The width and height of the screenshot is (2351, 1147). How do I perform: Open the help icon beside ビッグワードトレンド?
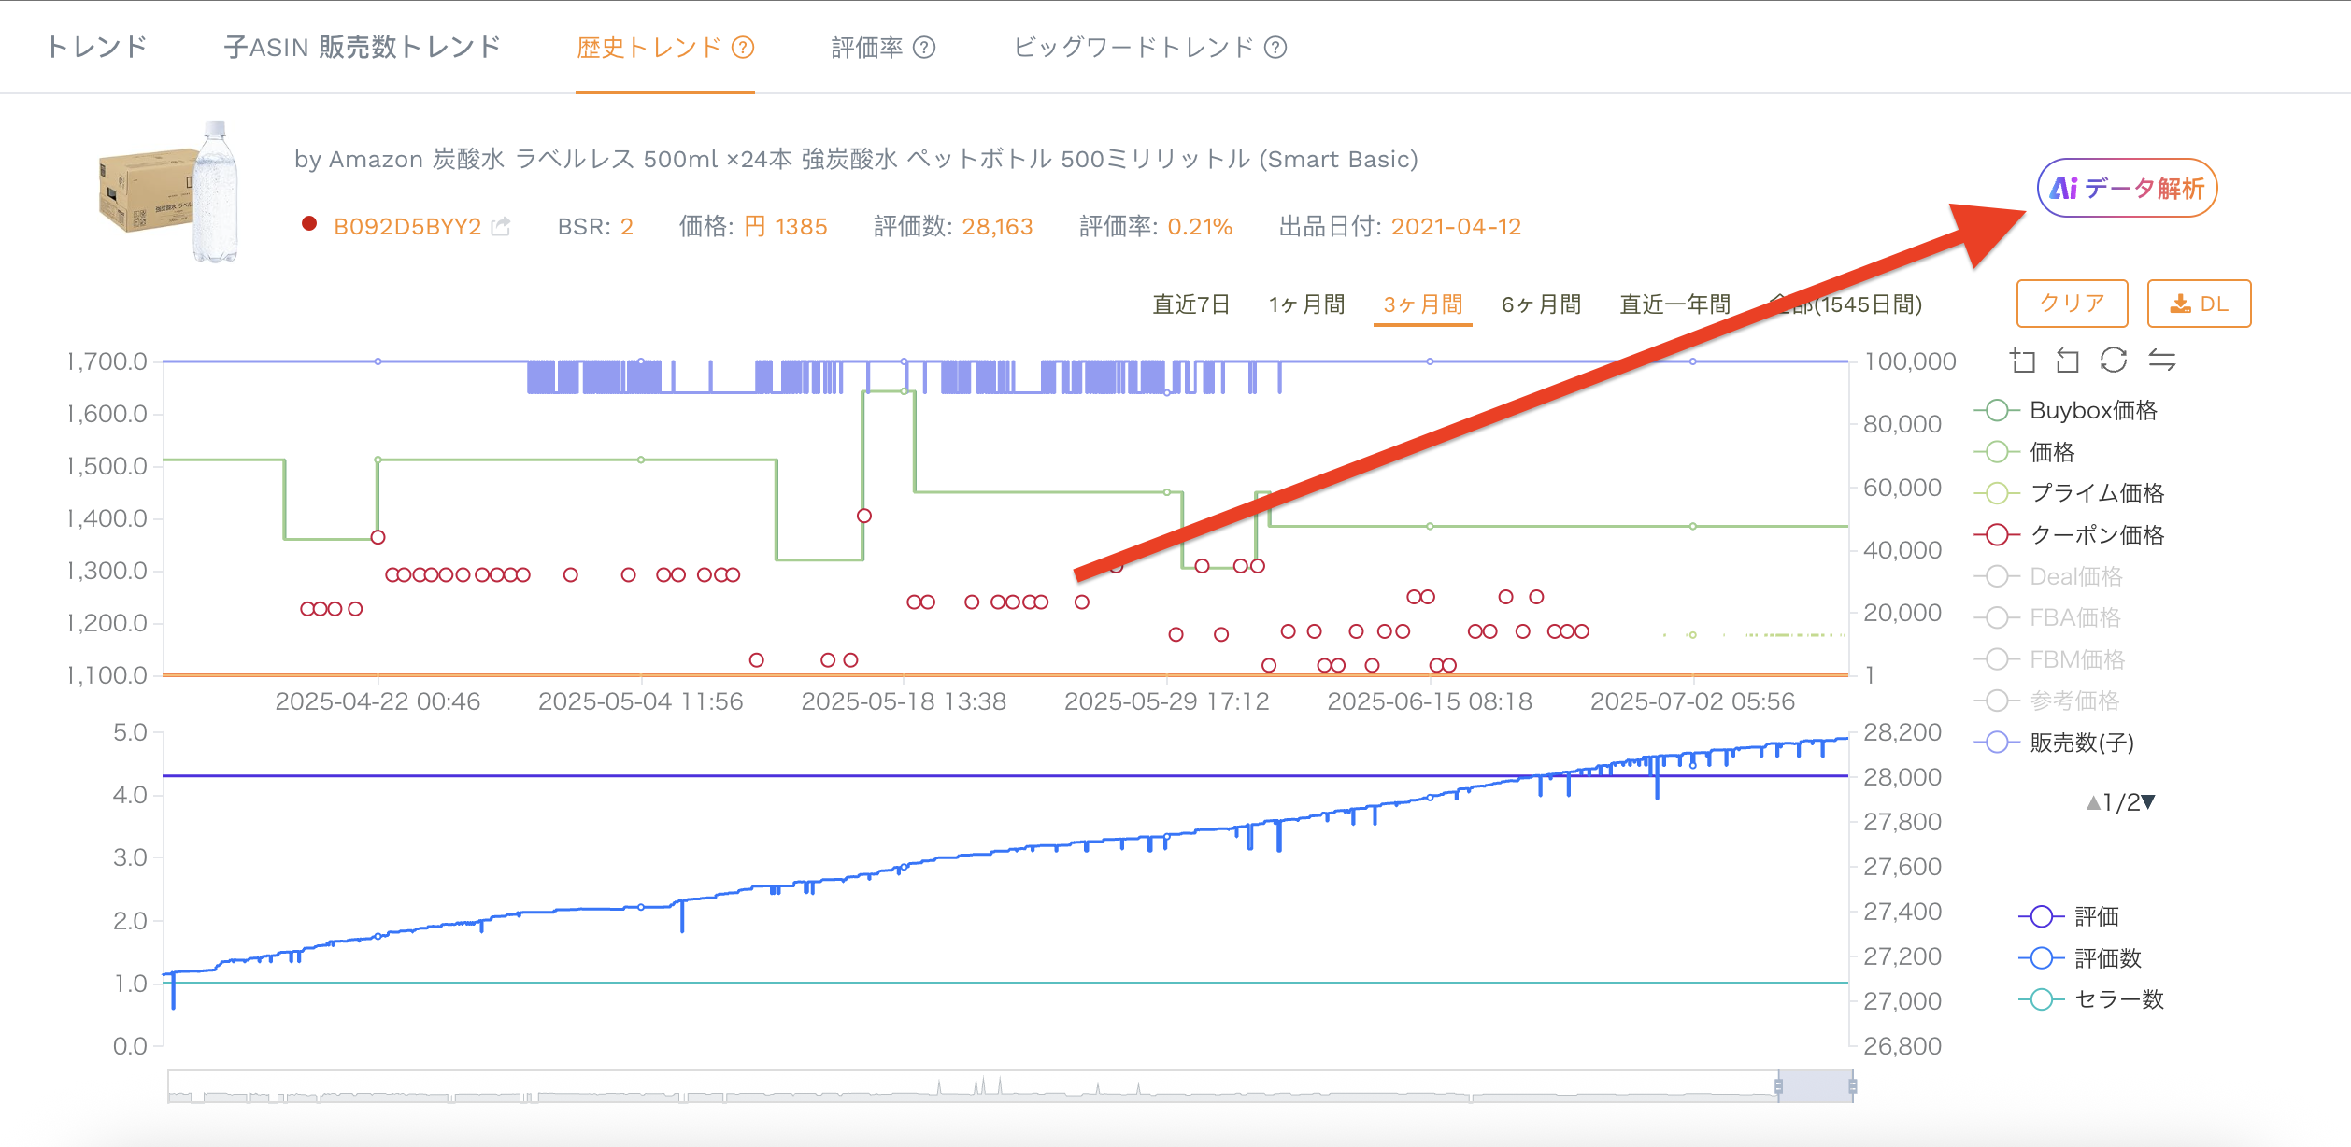coord(1275,48)
